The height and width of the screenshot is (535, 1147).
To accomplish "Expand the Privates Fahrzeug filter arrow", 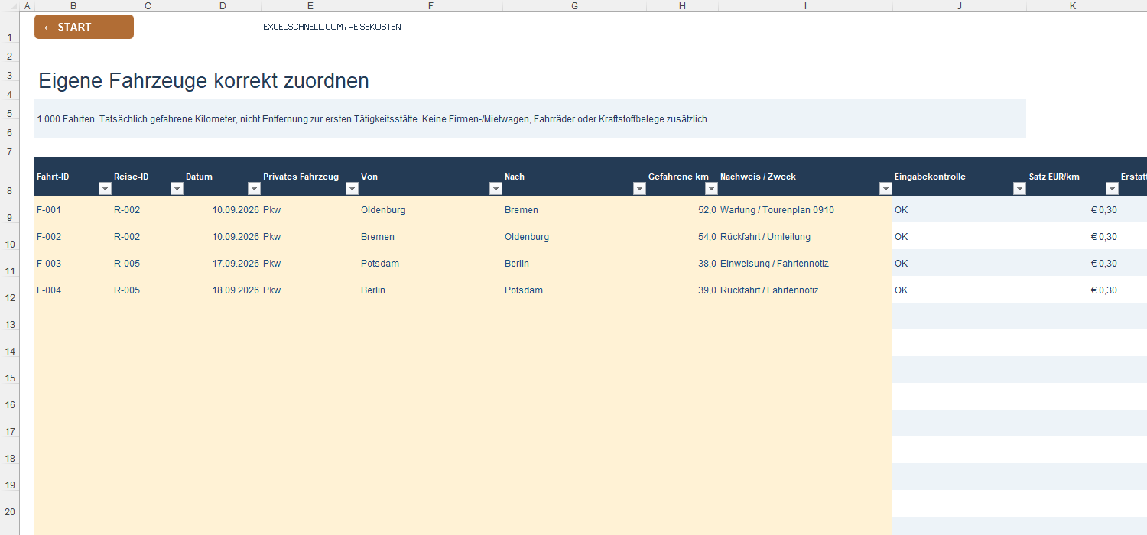I will pyautogui.click(x=352, y=189).
